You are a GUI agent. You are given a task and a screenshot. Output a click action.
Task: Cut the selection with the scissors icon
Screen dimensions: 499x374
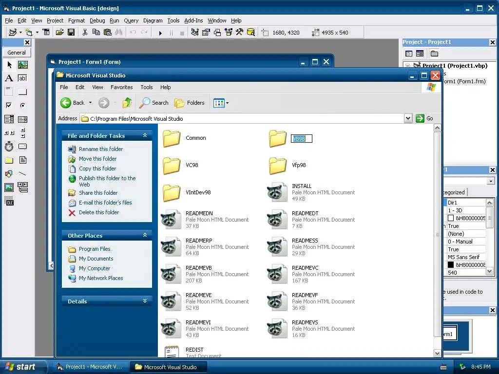coord(85,33)
